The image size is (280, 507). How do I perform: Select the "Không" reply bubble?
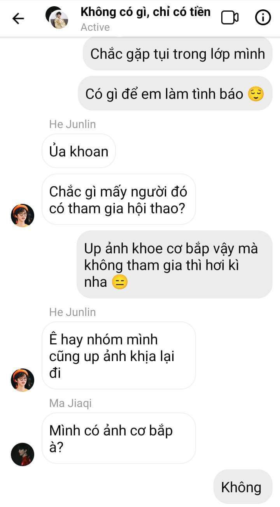(243, 486)
